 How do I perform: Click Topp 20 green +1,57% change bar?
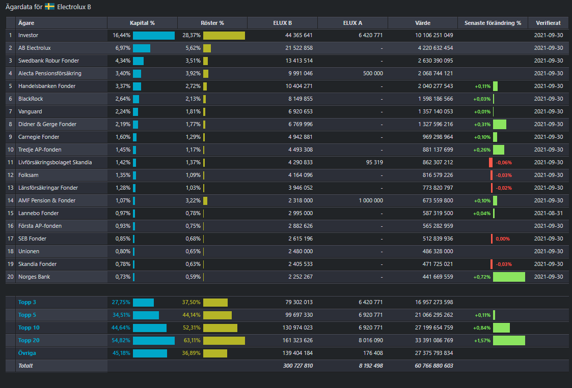[509, 341]
